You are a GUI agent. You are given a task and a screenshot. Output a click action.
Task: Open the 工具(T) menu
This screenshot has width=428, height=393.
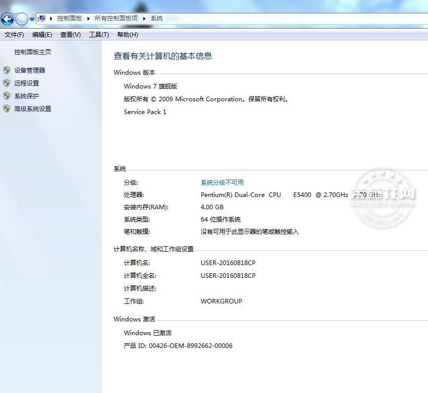(99, 35)
